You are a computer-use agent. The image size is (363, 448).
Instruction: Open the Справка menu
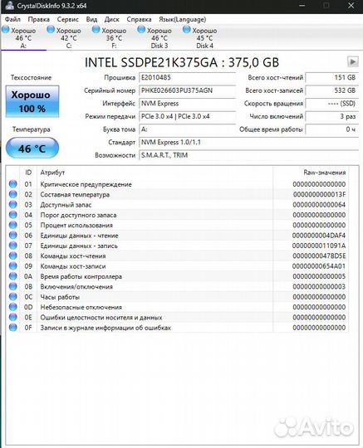click(139, 19)
